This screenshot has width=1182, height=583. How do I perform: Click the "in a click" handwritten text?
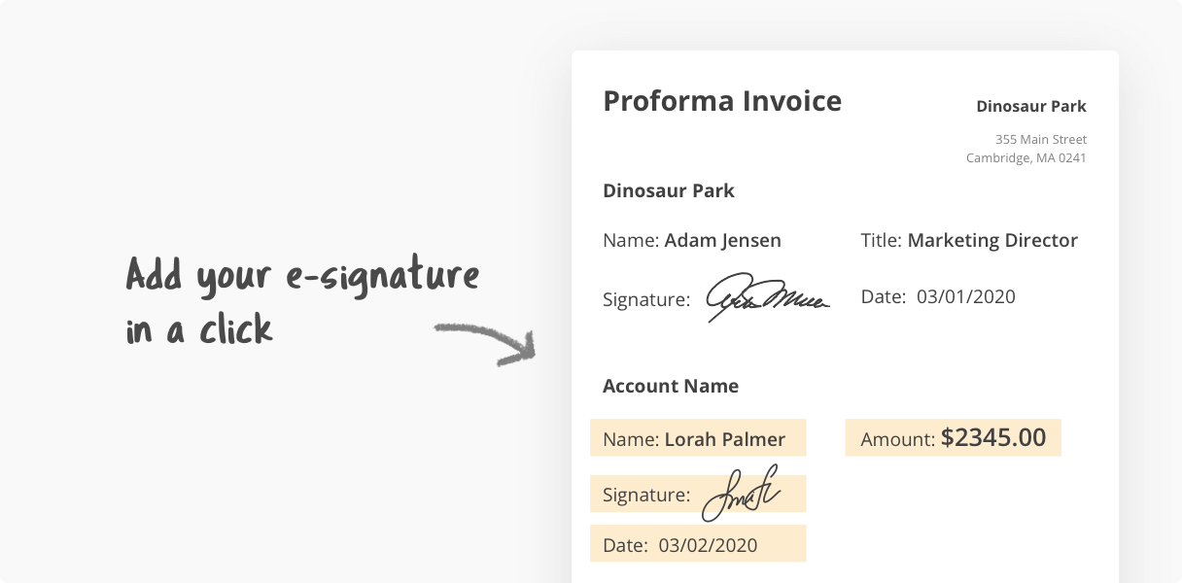199,330
